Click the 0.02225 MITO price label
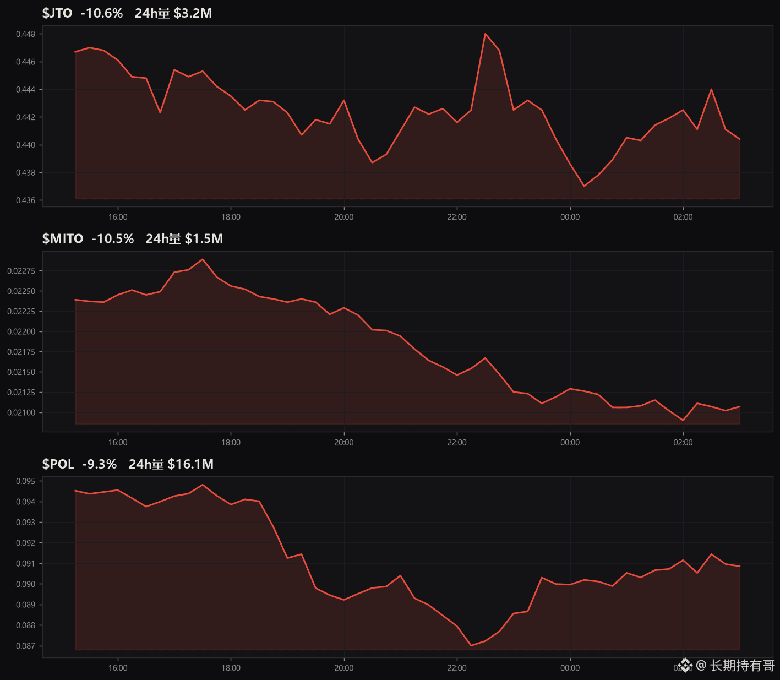Screen dimensions: 780x680 [21, 312]
